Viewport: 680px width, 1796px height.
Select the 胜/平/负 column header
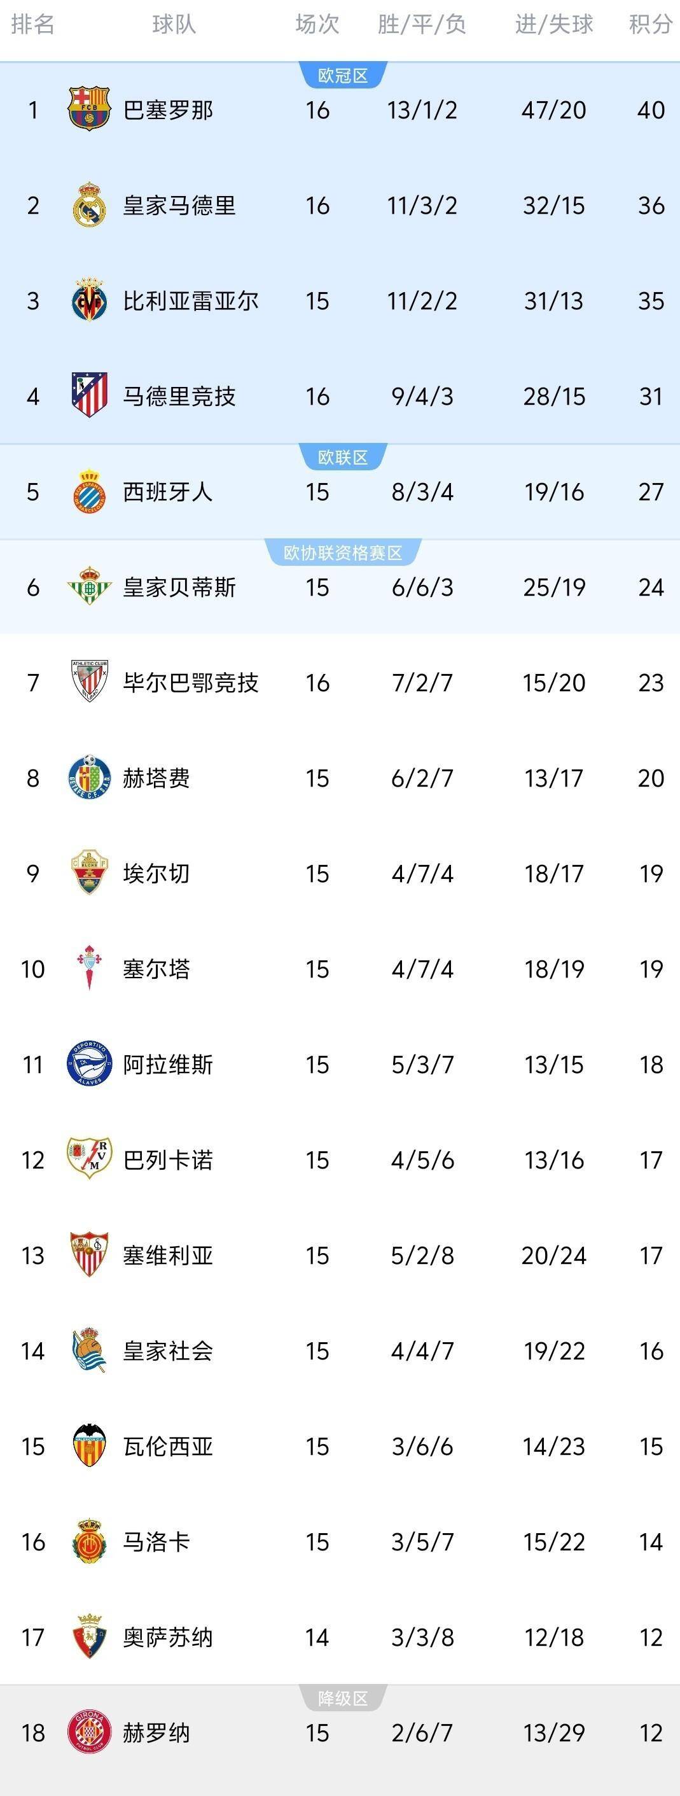click(x=422, y=24)
